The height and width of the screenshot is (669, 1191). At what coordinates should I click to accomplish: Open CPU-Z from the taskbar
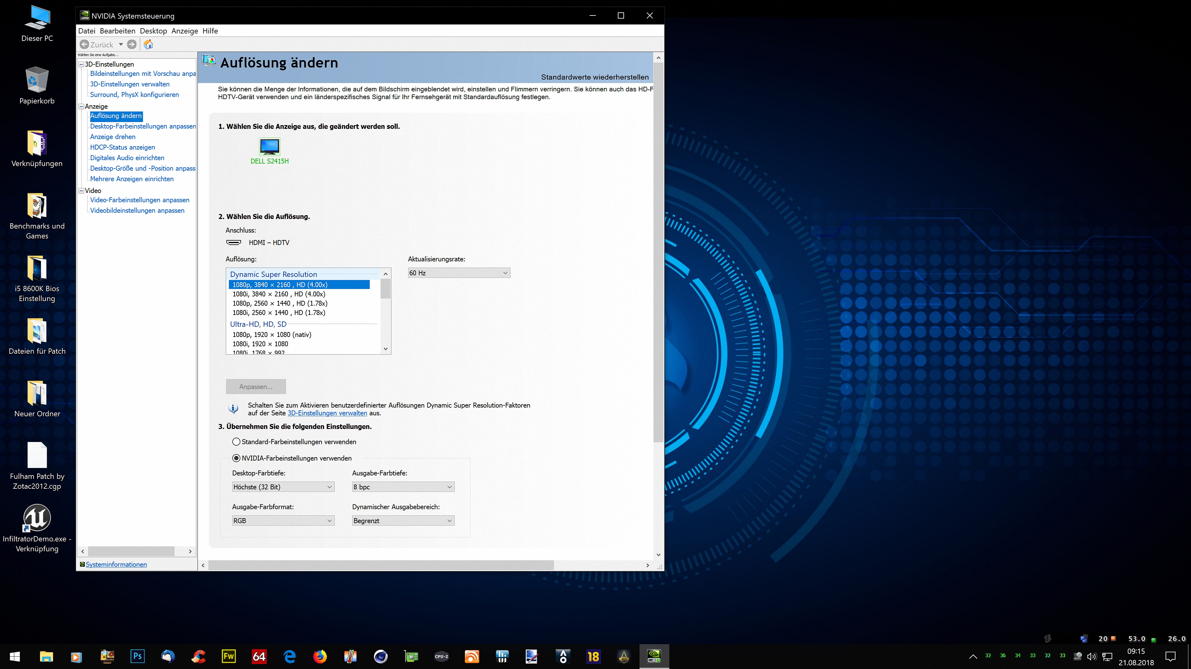441,656
